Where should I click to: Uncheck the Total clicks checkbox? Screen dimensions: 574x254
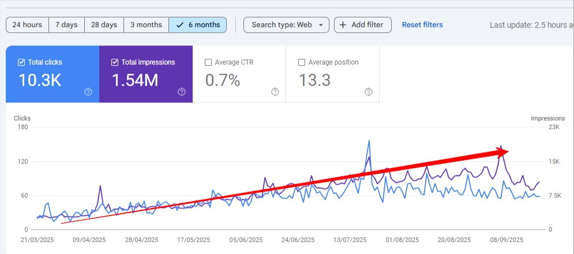coord(21,62)
